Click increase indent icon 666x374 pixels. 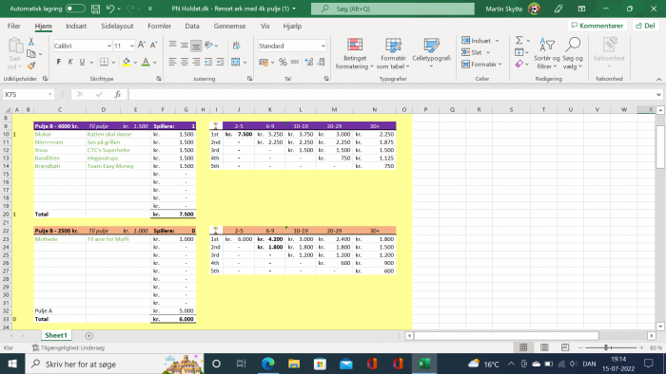220,62
